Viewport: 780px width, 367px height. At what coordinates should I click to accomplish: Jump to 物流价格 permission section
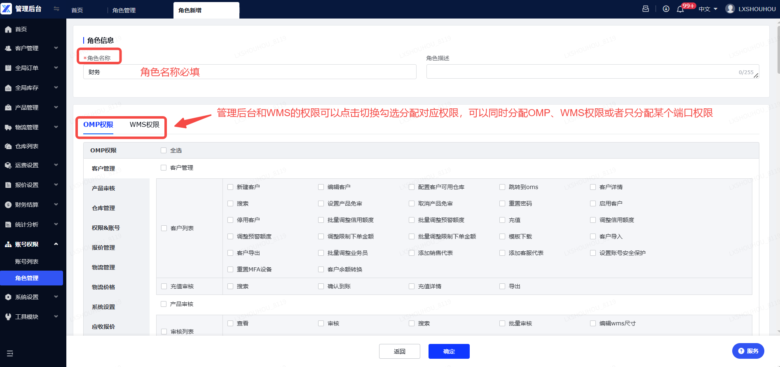[103, 287]
